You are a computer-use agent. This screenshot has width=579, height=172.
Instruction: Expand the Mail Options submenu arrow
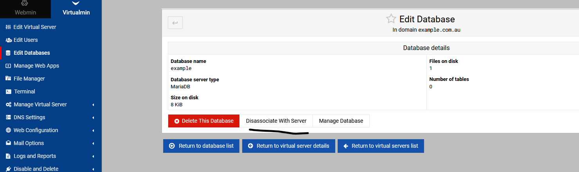pos(93,143)
